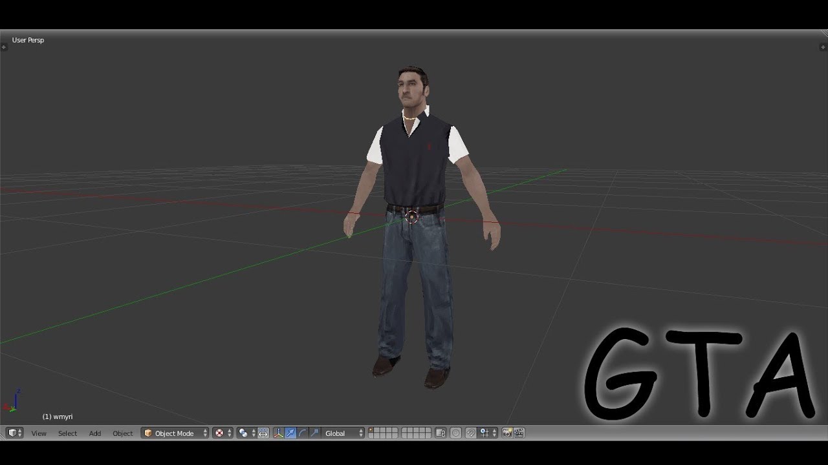Open the Object Mode dropdown

(175, 433)
